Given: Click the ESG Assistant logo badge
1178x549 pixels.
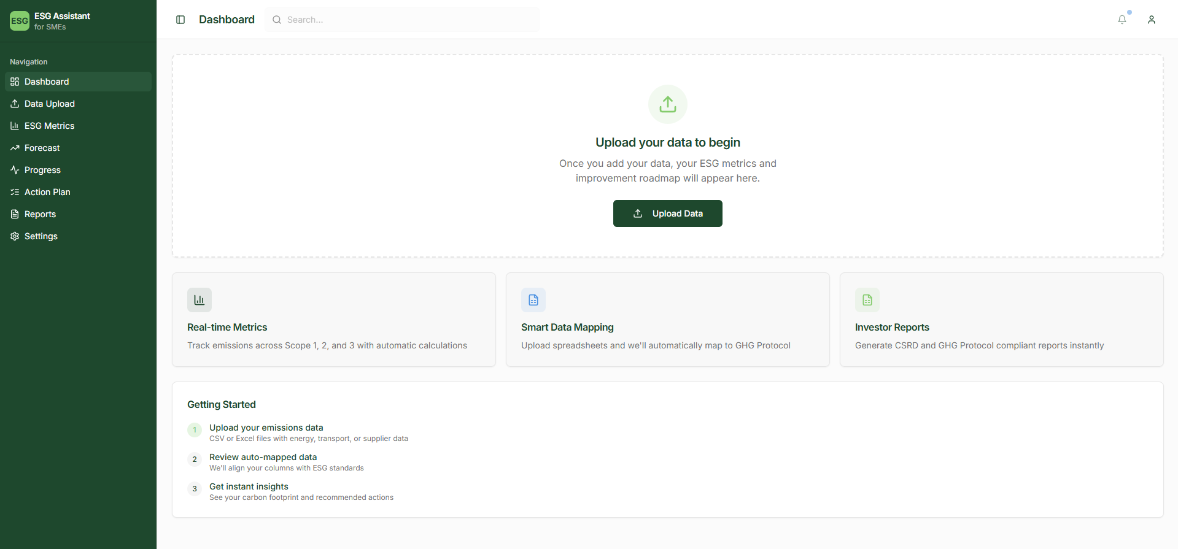Looking at the screenshot, I should pyautogui.click(x=20, y=21).
